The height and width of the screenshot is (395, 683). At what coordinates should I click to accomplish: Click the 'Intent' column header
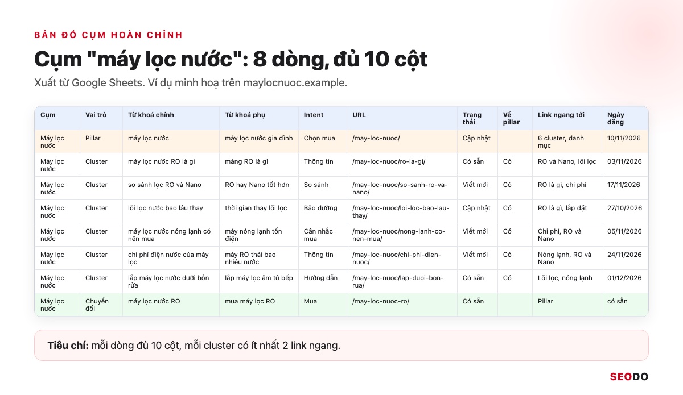322,118
